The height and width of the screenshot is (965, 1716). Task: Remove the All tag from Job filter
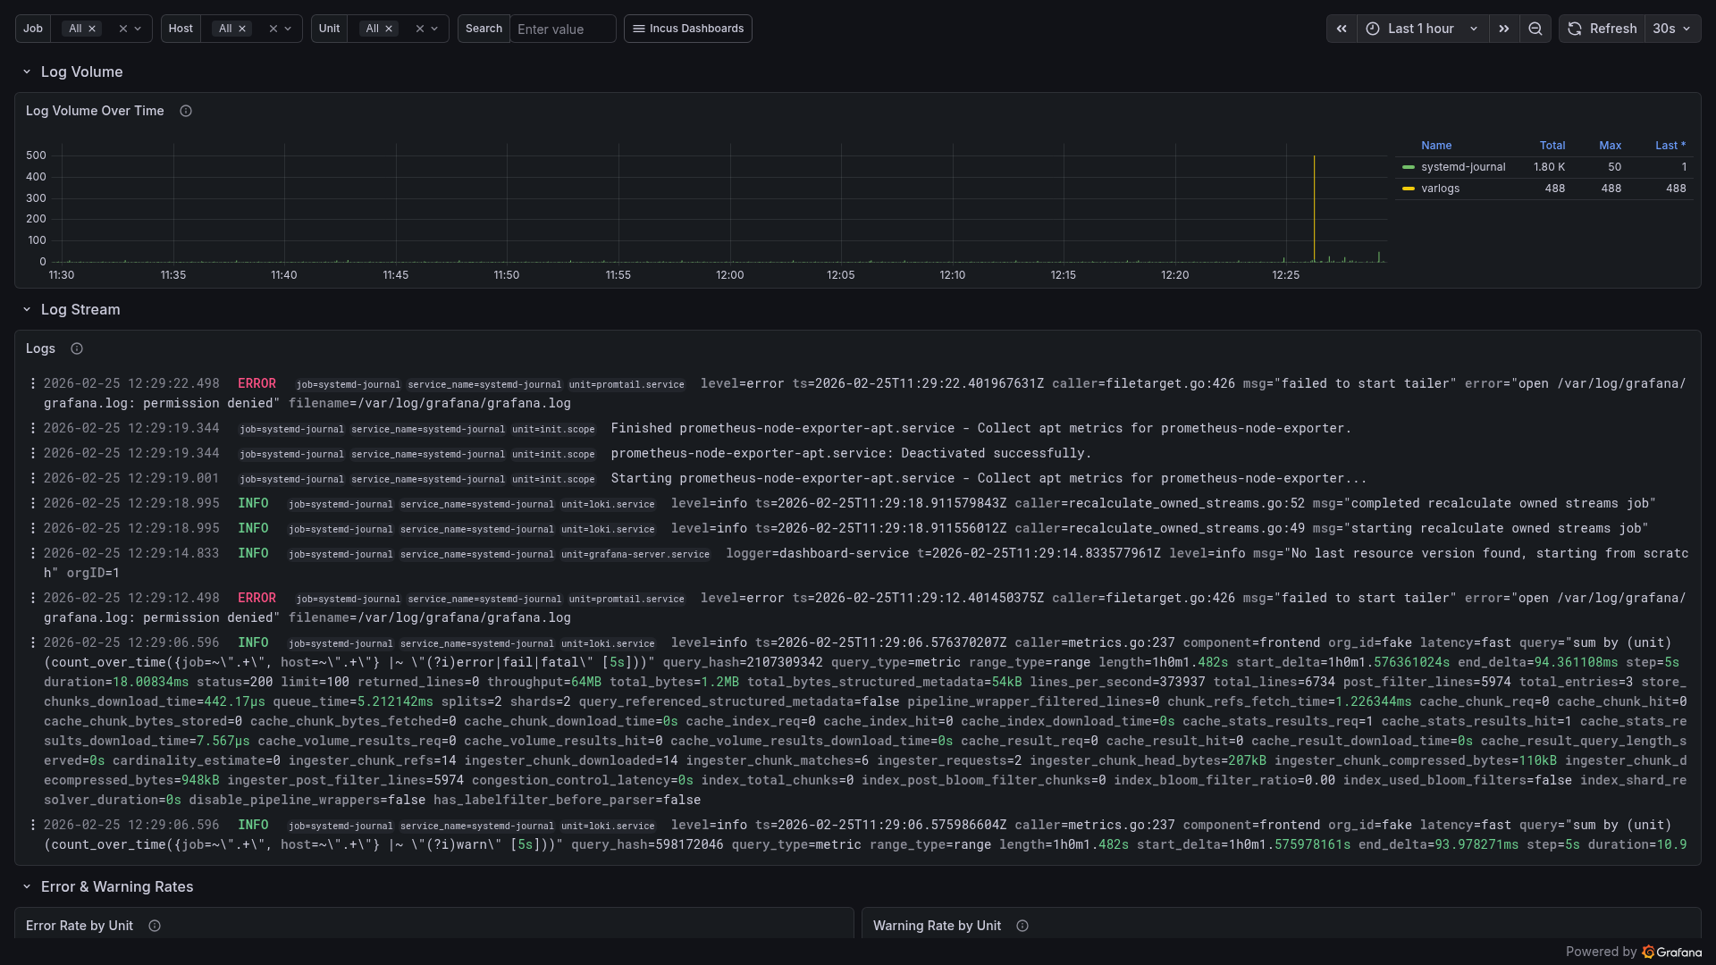(x=92, y=29)
